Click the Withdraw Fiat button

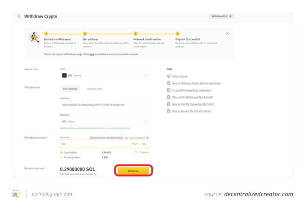221,16
